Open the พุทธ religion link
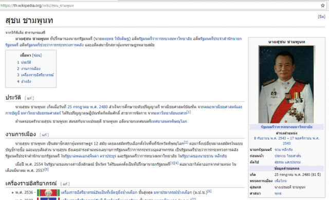 278,193
